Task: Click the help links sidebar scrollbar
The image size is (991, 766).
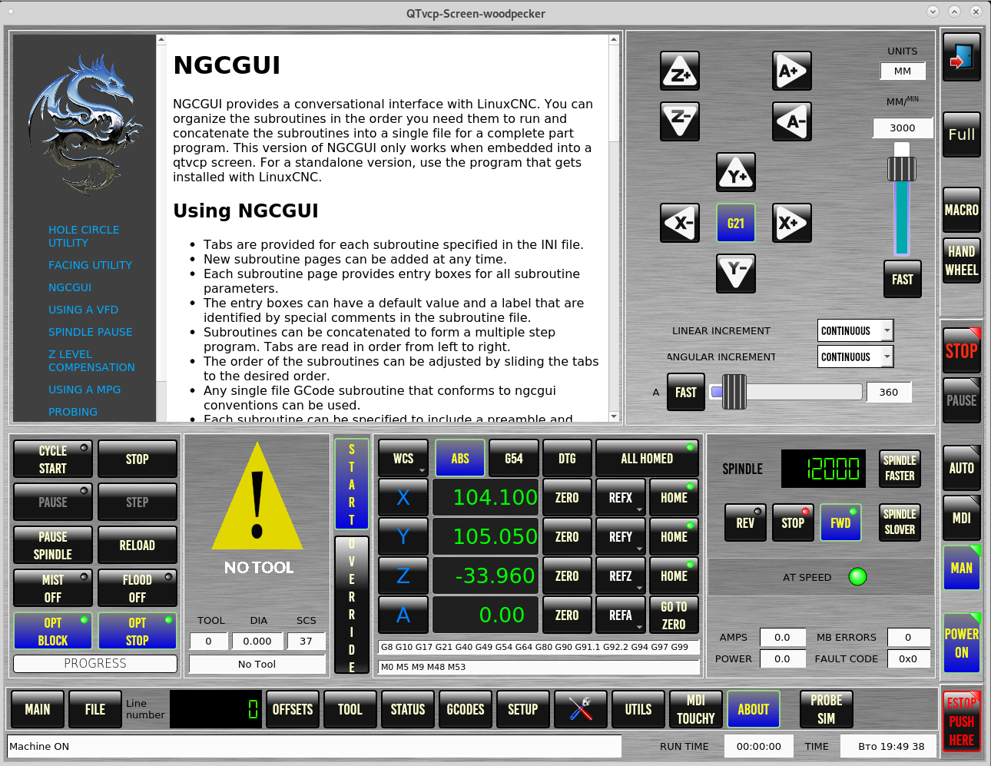Action: [161, 227]
